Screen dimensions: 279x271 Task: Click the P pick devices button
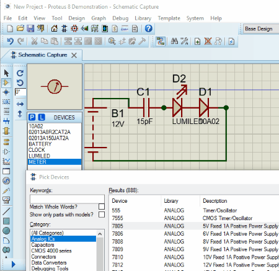[x=32, y=117]
